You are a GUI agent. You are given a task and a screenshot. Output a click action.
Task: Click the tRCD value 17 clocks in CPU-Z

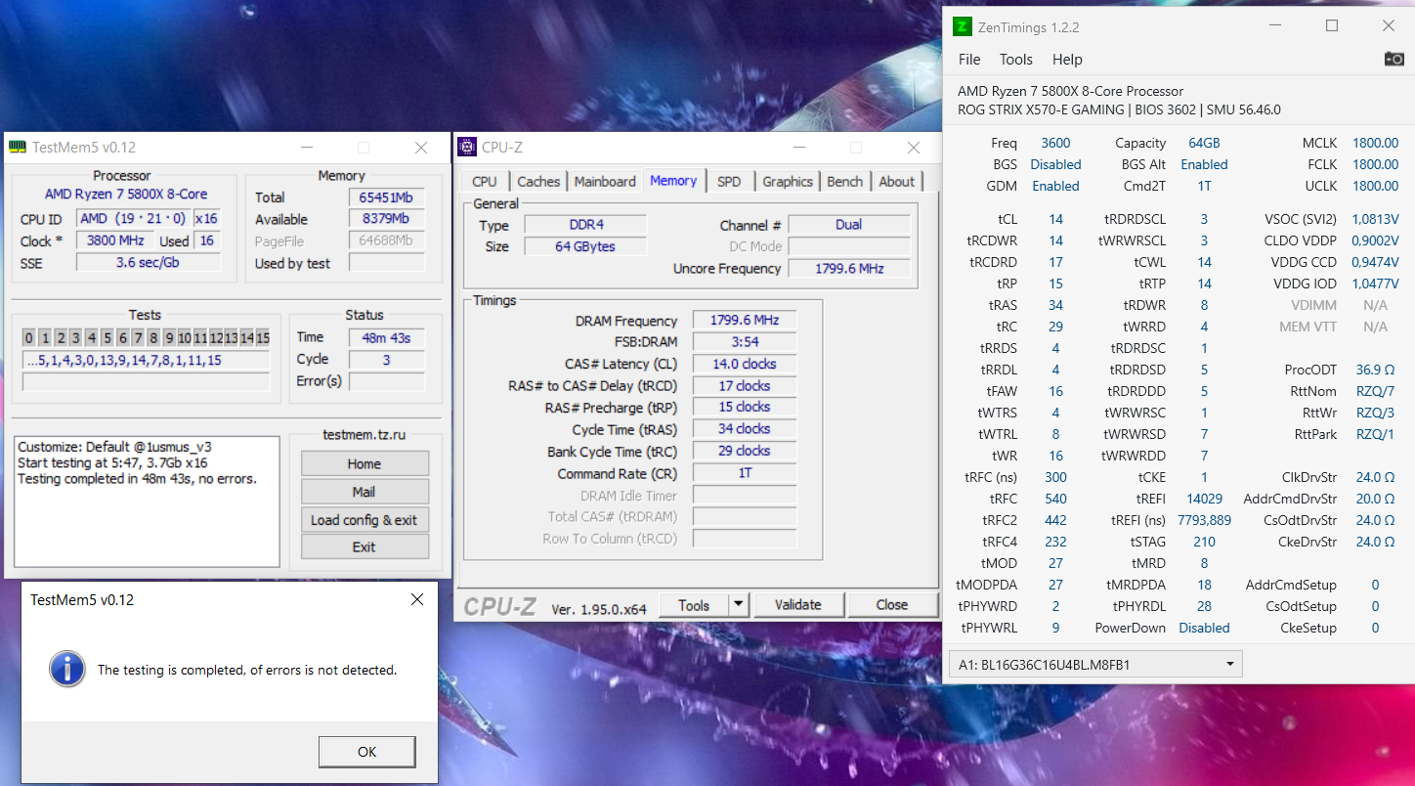point(745,385)
